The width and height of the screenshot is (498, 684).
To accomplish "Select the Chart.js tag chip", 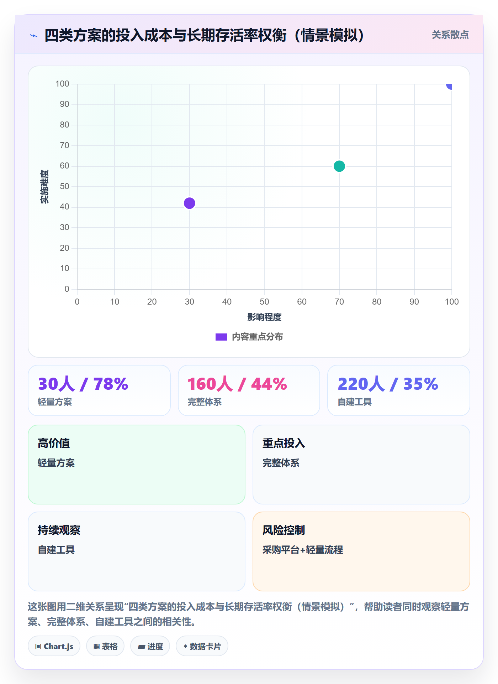I will click(54, 646).
